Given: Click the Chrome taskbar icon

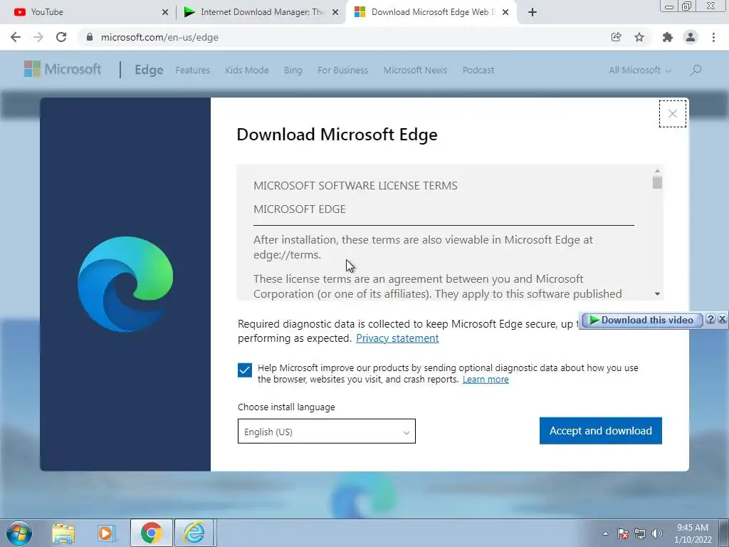Looking at the screenshot, I should coord(151,533).
